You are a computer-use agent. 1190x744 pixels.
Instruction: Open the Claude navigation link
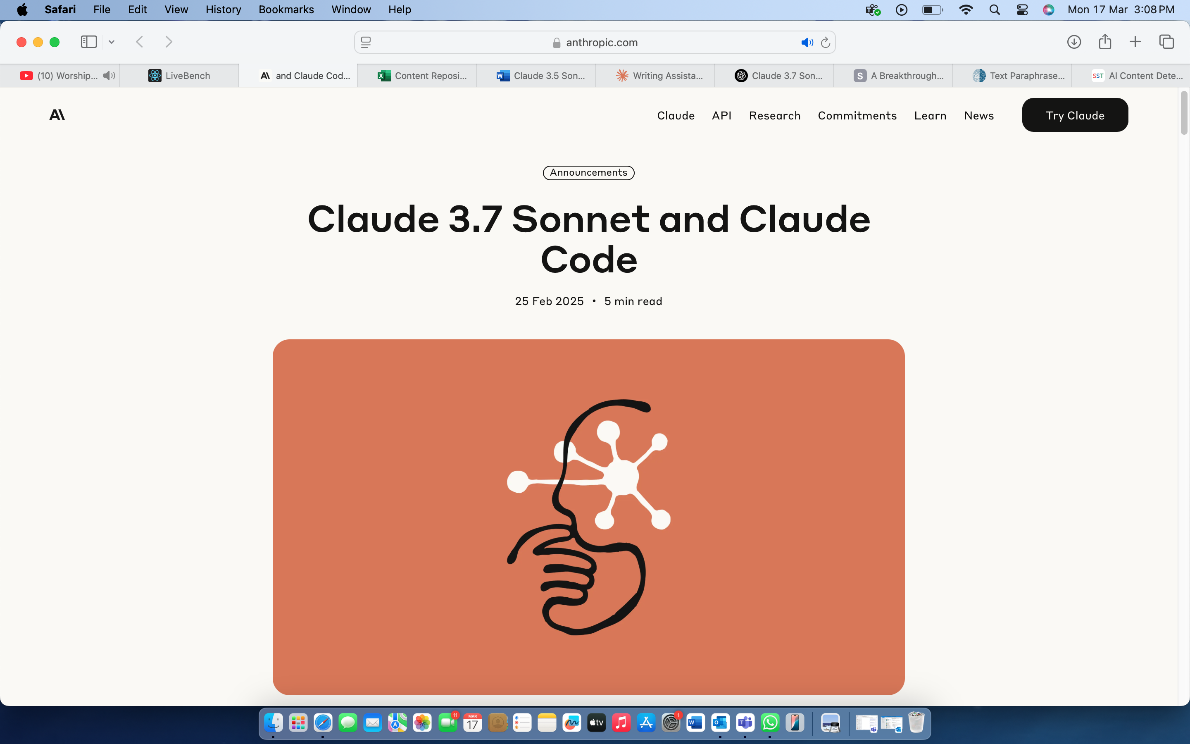[676, 116]
